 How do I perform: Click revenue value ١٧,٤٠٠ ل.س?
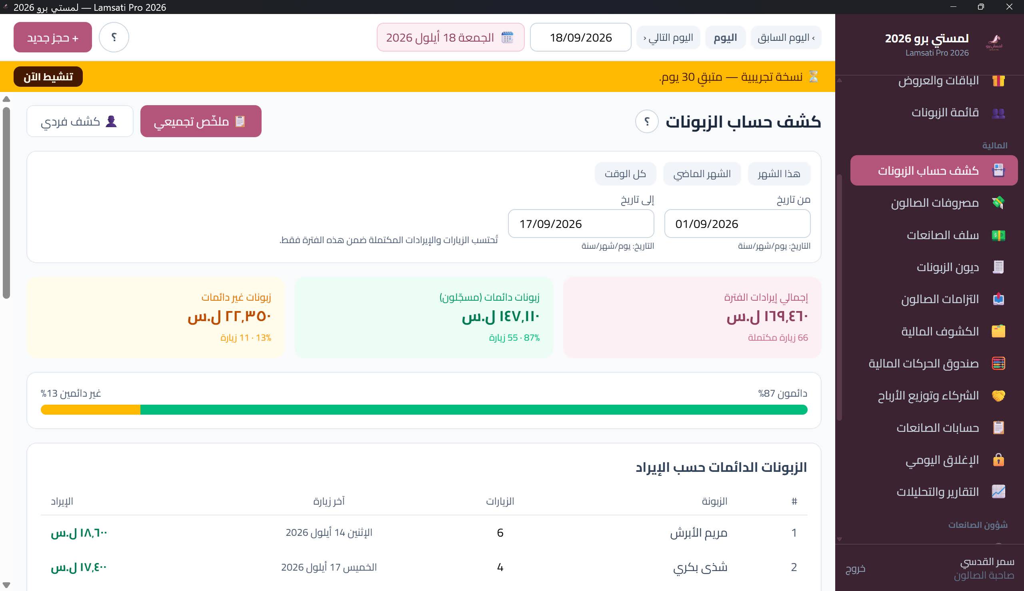79,567
